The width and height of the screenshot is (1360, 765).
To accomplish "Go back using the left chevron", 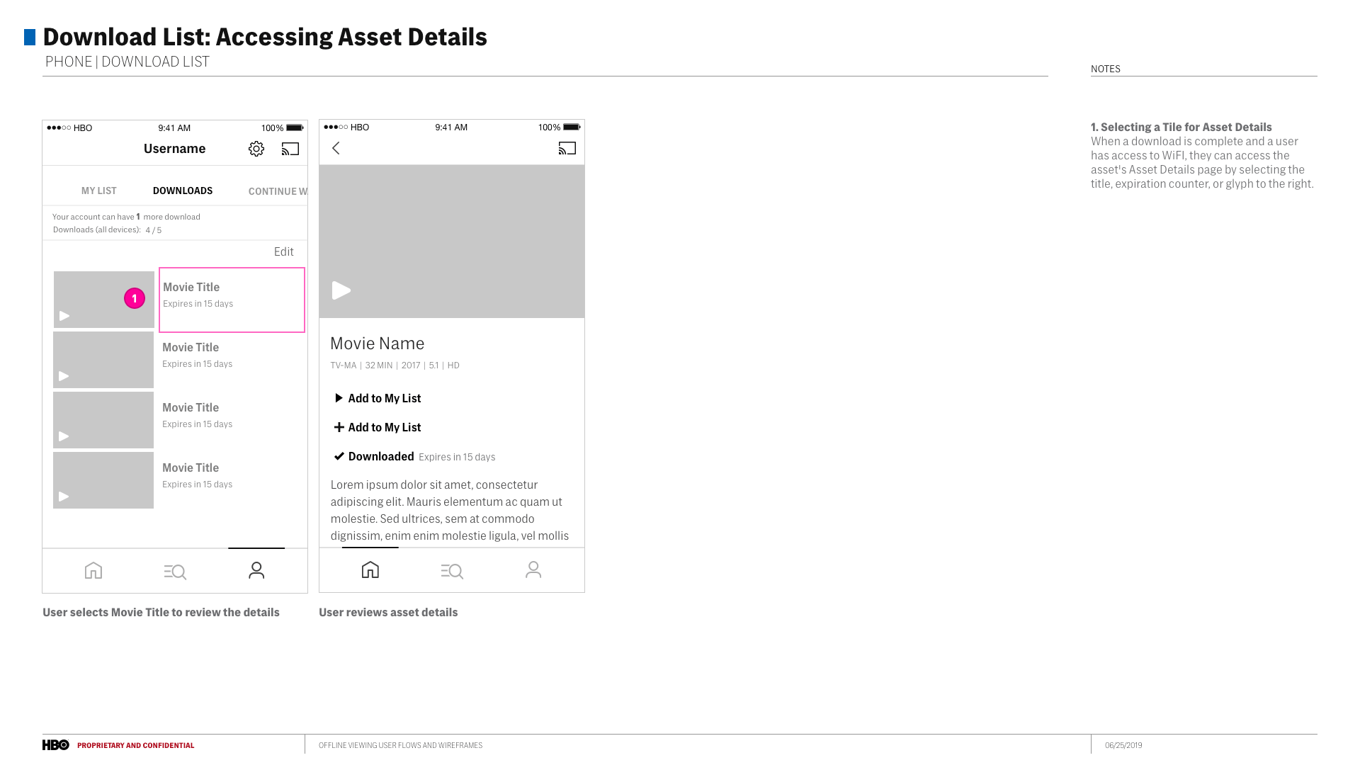I will click(336, 148).
